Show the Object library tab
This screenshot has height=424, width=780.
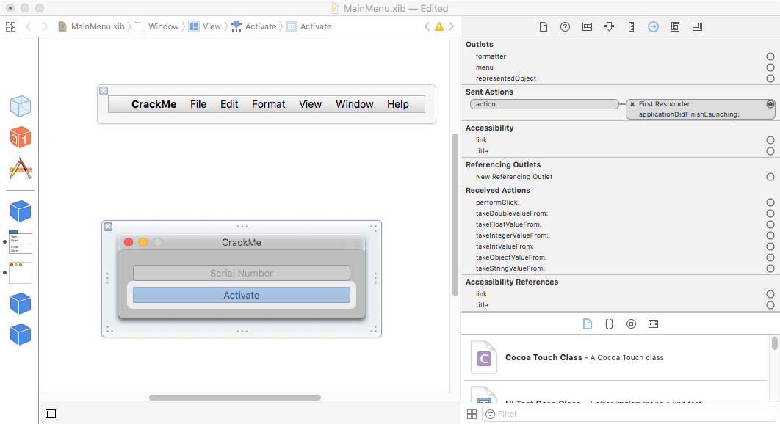coord(631,324)
